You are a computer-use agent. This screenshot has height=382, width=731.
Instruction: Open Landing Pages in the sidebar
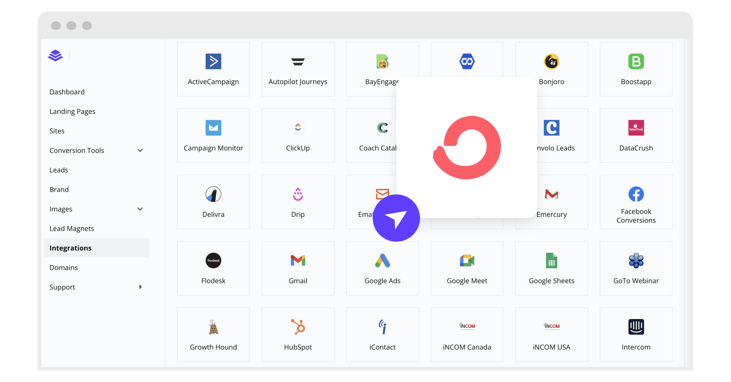point(72,111)
